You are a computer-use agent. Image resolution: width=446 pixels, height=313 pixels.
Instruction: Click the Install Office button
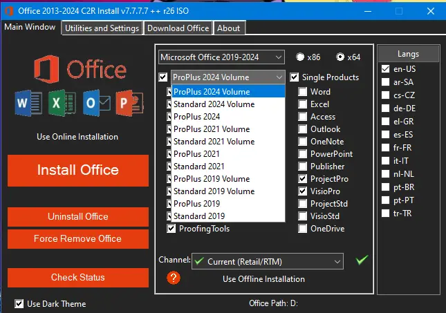78,171
